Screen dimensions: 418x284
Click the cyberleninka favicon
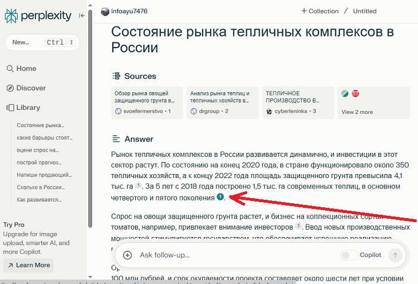(269, 111)
